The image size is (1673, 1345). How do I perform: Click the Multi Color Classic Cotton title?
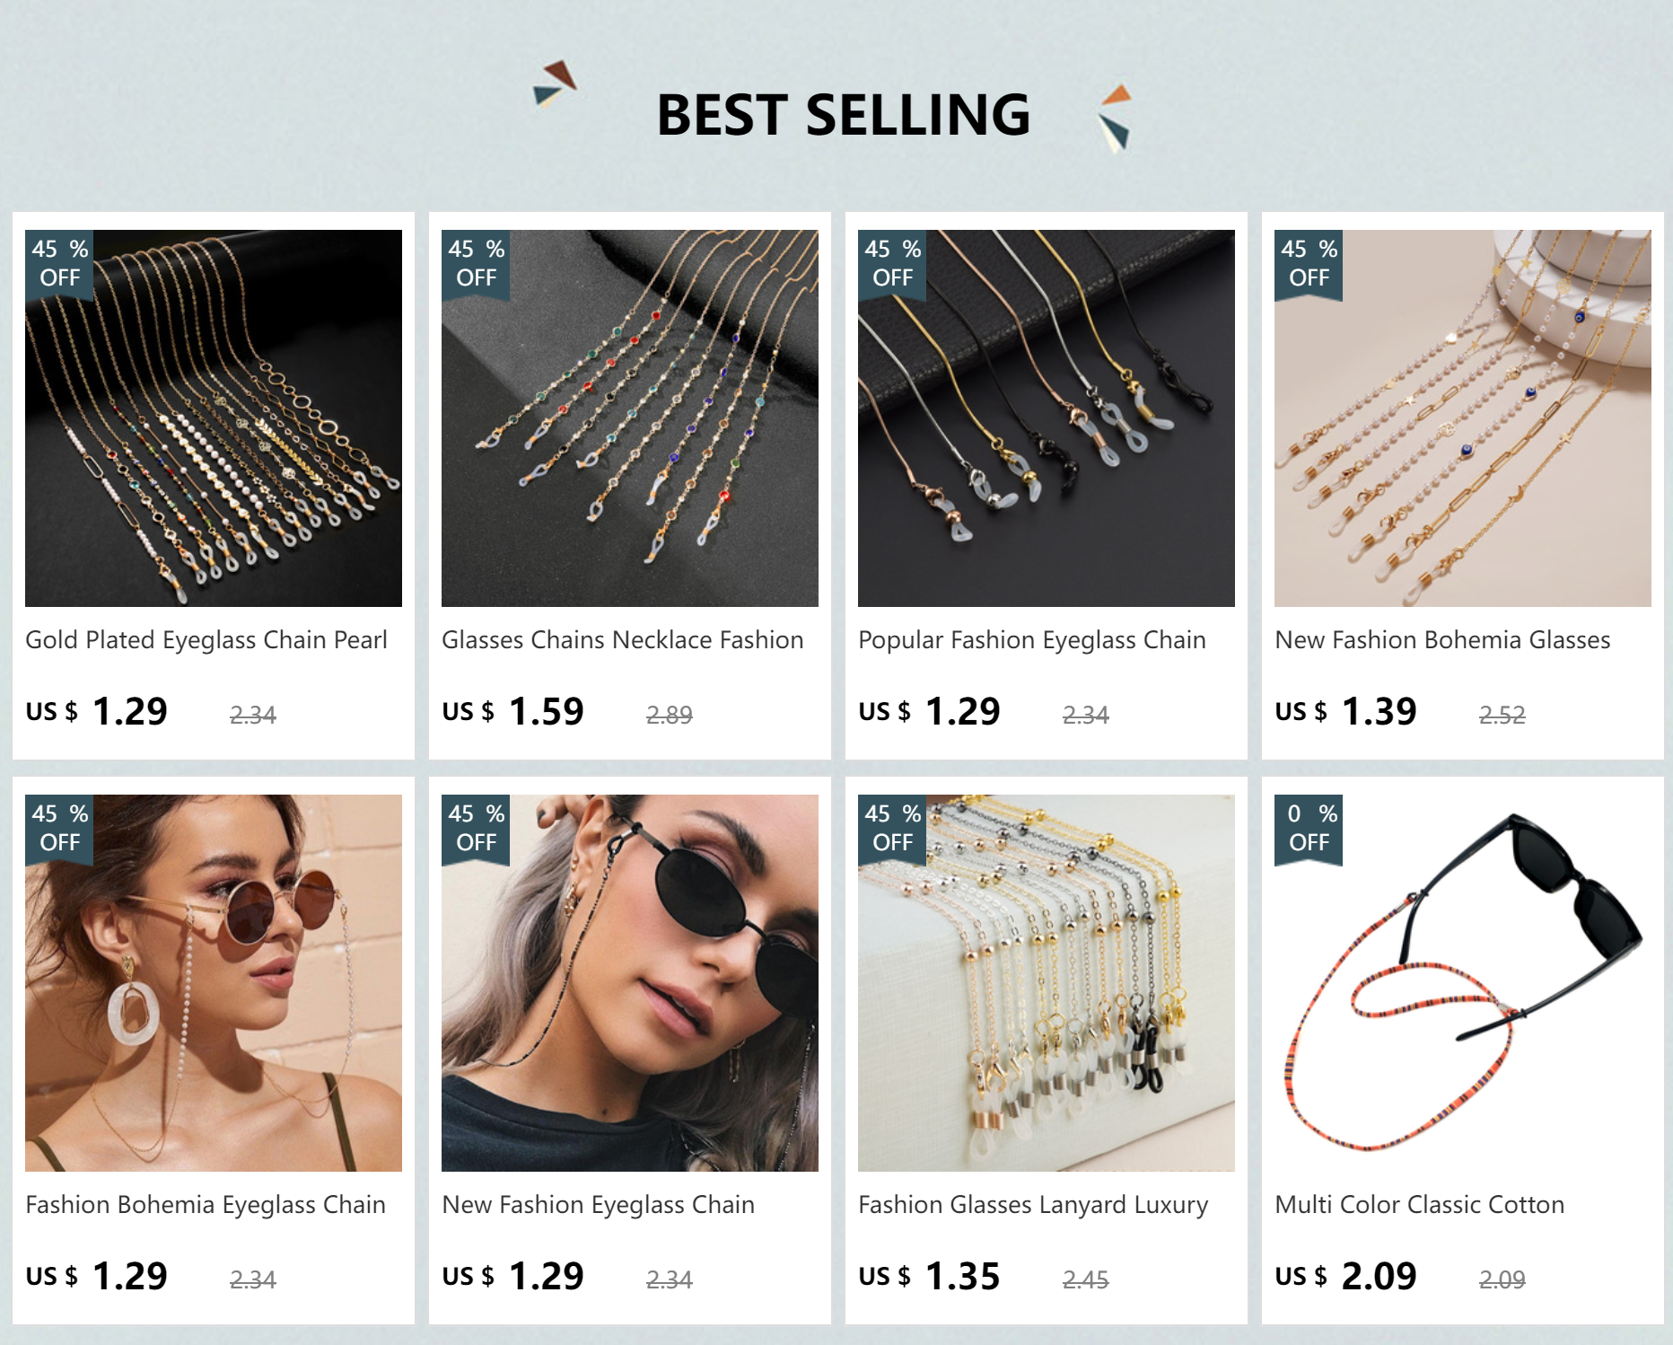1420,1205
